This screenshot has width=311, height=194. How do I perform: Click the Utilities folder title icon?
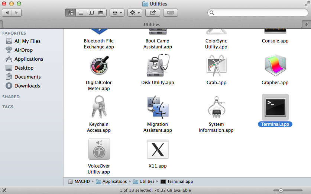click(145, 4)
